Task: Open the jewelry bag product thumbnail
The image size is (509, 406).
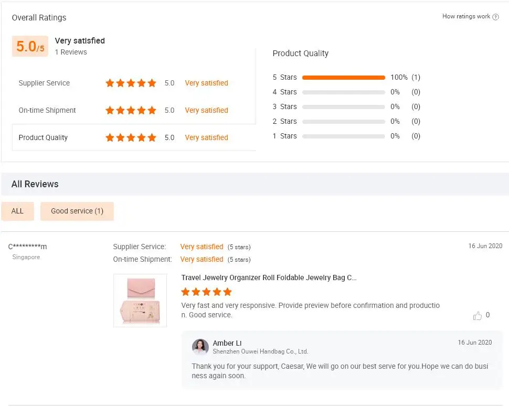Action: (140, 301)
